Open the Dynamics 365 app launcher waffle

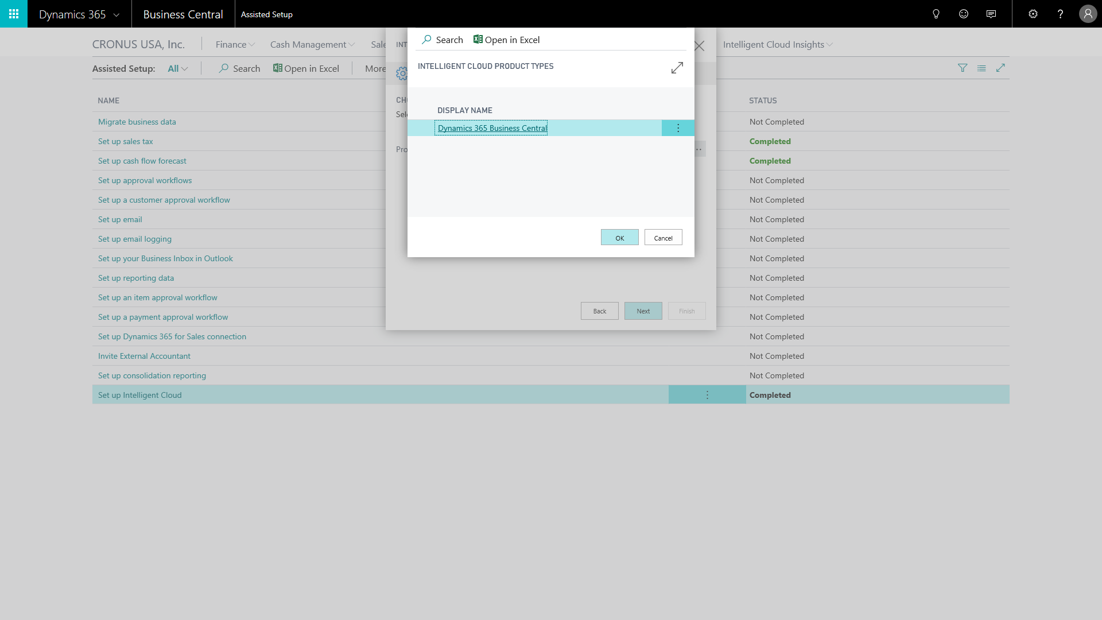[x=14, y=14]
